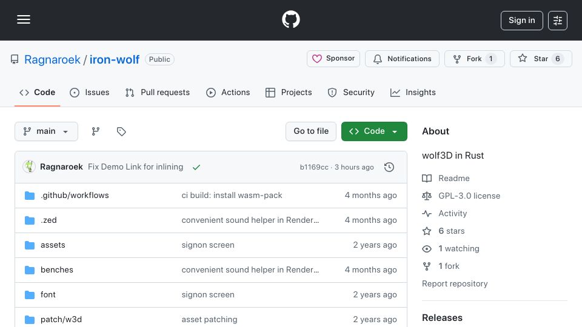Open the Security tab
This screenshot has width=582, height=327.
click(351, 92)
